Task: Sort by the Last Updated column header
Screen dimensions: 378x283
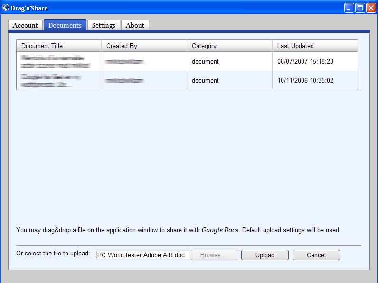Action: (315, 46)
